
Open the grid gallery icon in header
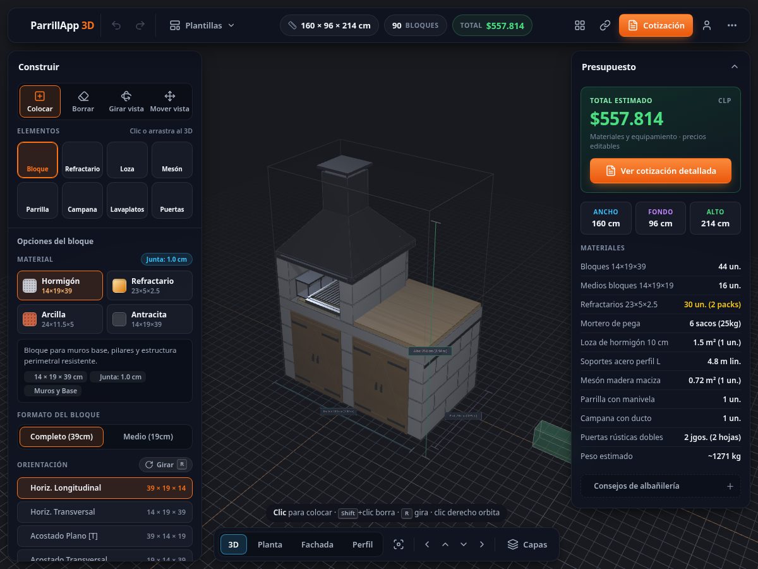(580, 25)
